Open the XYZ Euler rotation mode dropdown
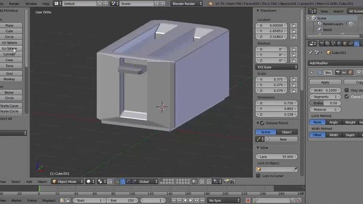This screenshot has height=204, width=363. point(276,67)
